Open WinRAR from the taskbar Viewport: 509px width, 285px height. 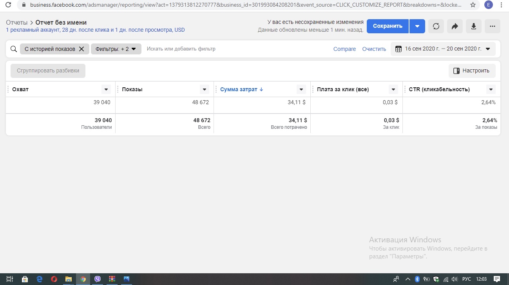tap(112, 279)
